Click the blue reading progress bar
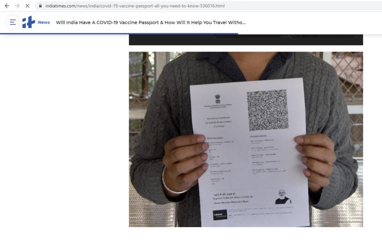This screenshot has height=248, width=382. (x=119, y=34)
